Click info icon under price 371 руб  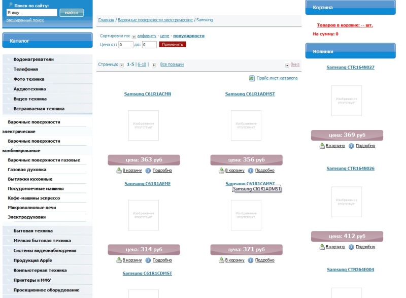pos(251,260)
